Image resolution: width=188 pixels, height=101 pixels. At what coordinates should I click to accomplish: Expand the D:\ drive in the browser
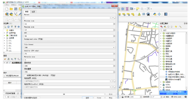[x=4, y=43]
